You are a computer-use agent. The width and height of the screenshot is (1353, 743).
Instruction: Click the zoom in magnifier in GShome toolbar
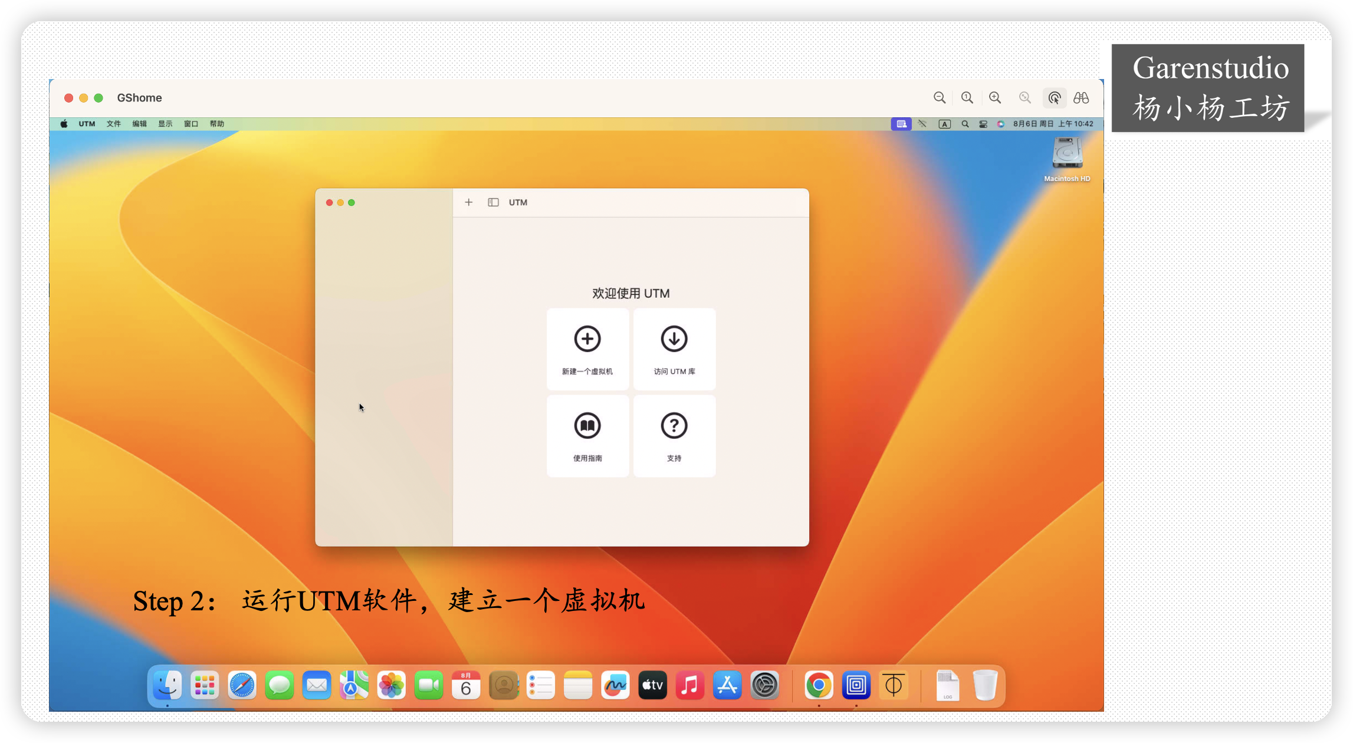point(995,98)
